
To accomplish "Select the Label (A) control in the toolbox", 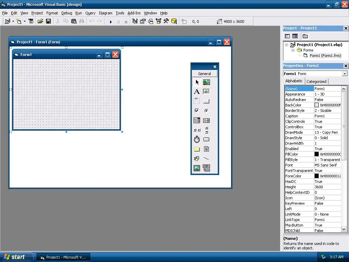I will tap(197, 91).
